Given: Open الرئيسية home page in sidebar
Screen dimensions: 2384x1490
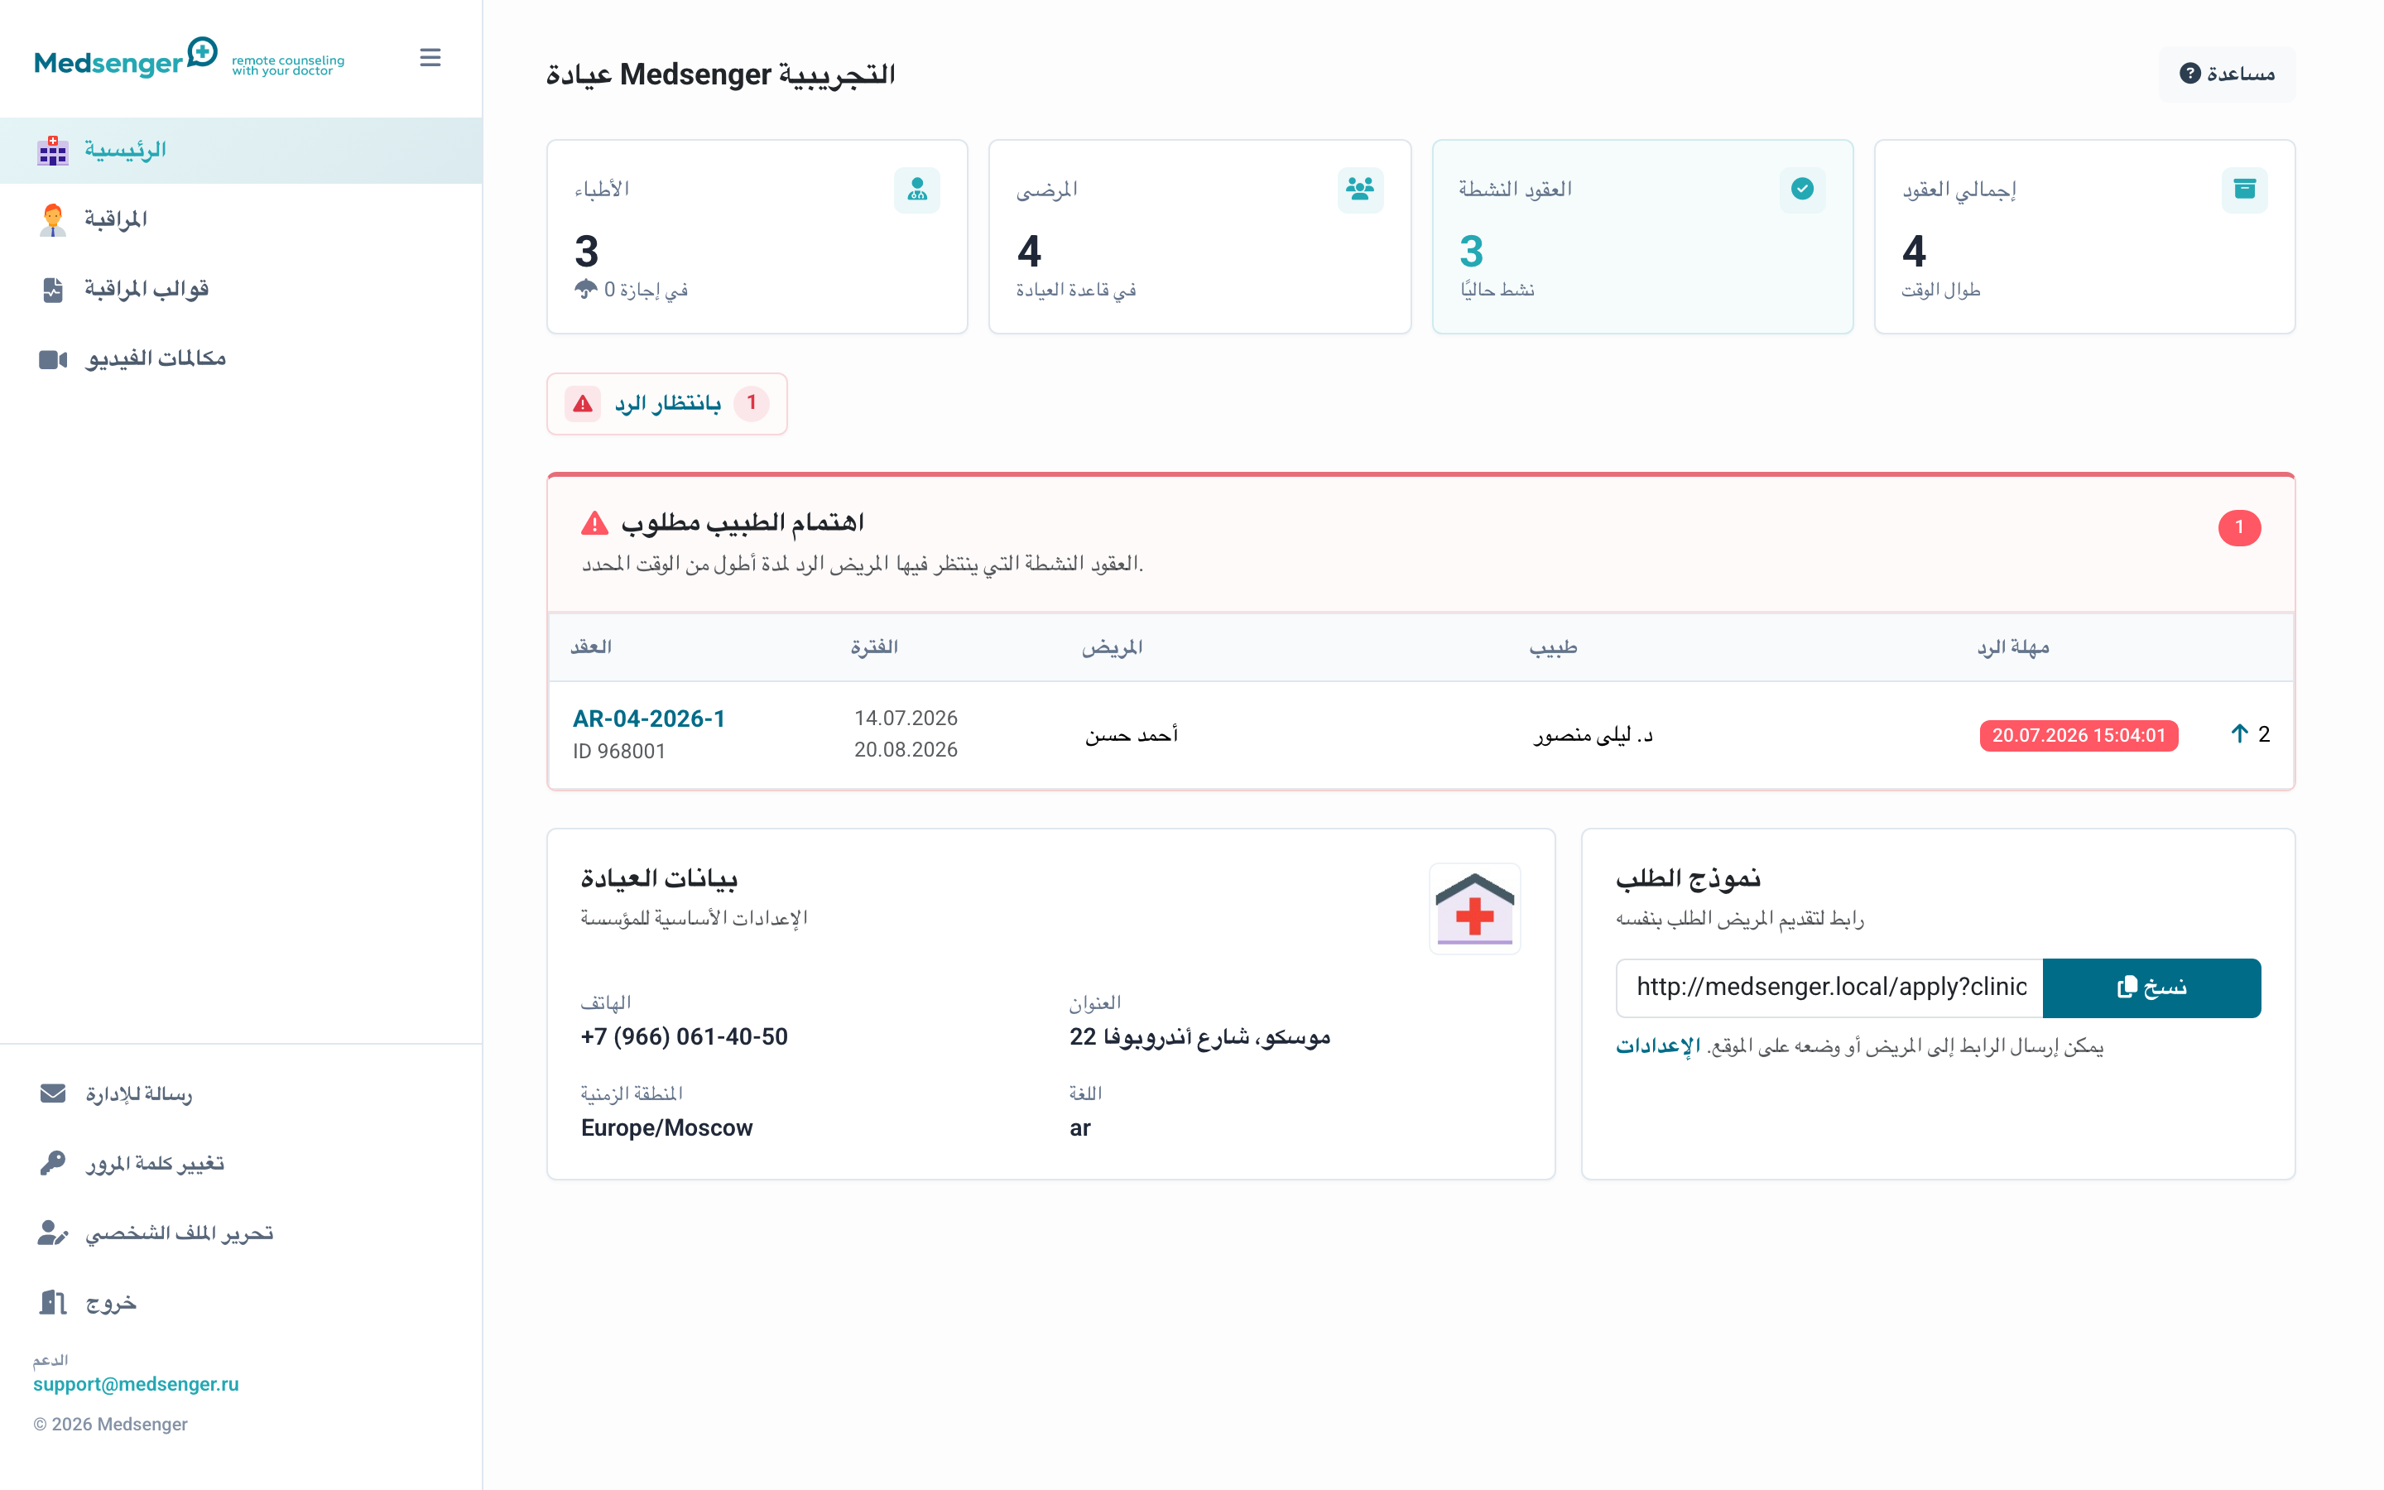Looking at the screenshot, I should click(x=242, y=150).
